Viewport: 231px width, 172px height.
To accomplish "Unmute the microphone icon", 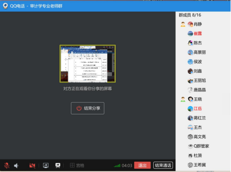I will (x=7, y=165).
